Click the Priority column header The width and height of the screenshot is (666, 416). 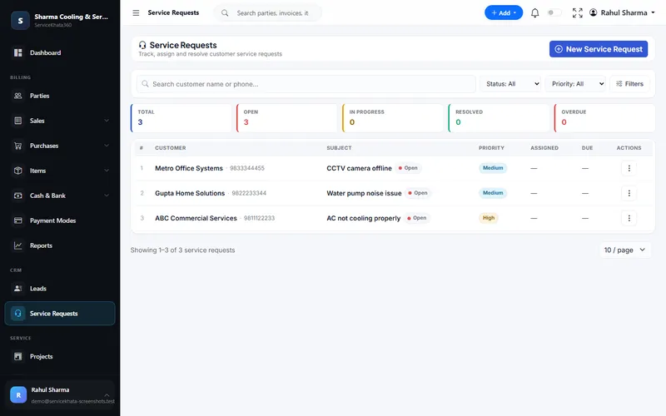click(491, 148)
